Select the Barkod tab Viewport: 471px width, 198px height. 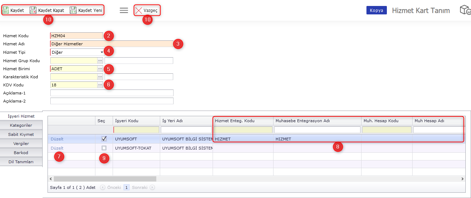tap(21, 153)
